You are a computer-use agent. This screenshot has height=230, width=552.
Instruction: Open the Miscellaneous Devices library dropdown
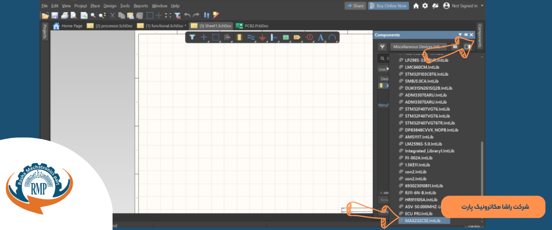coord(419,46)
